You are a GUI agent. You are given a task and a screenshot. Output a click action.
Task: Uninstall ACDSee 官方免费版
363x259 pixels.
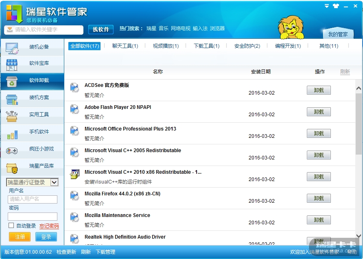pos(319,90)
